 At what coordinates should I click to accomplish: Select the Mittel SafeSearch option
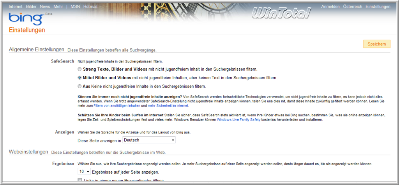(x=80, y=77)
